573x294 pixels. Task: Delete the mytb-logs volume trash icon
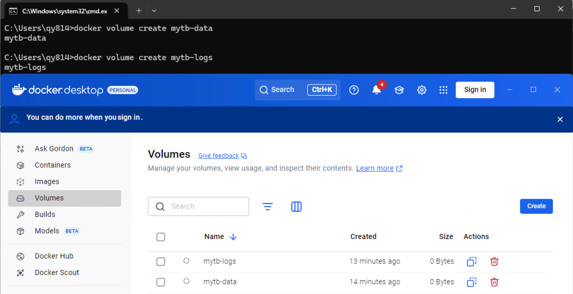pos(494,261)
